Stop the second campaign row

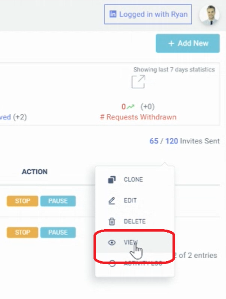pyautogui.click(x=22, y=232)
